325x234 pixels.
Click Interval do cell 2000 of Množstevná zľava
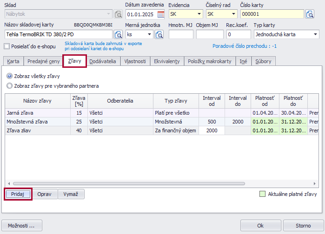click(238, 122)
